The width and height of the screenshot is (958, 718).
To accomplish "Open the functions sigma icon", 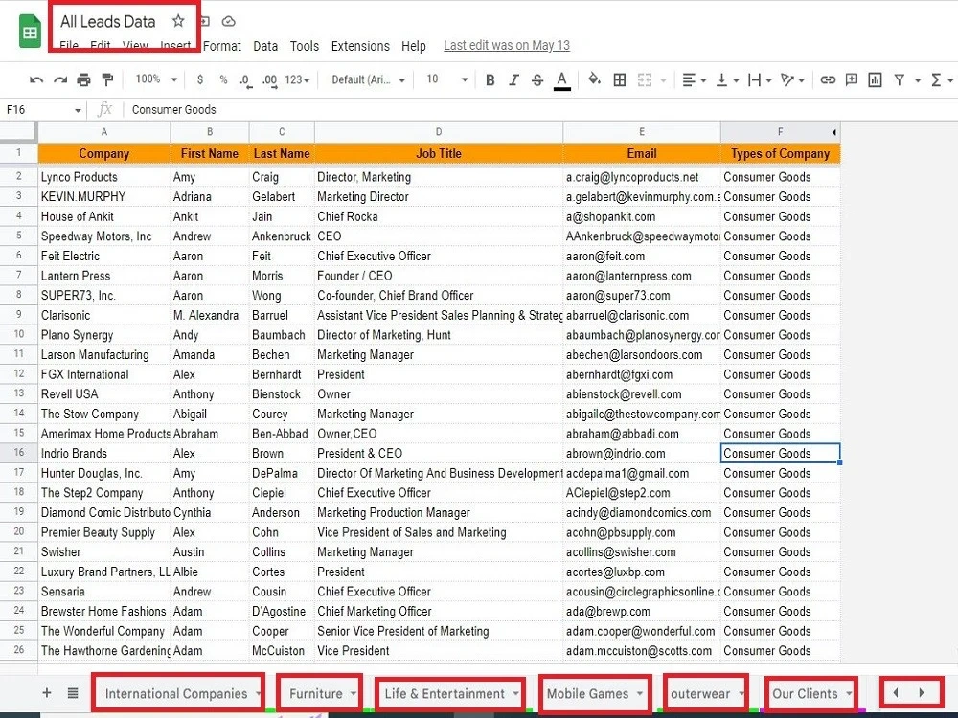I will click(936, 80).
